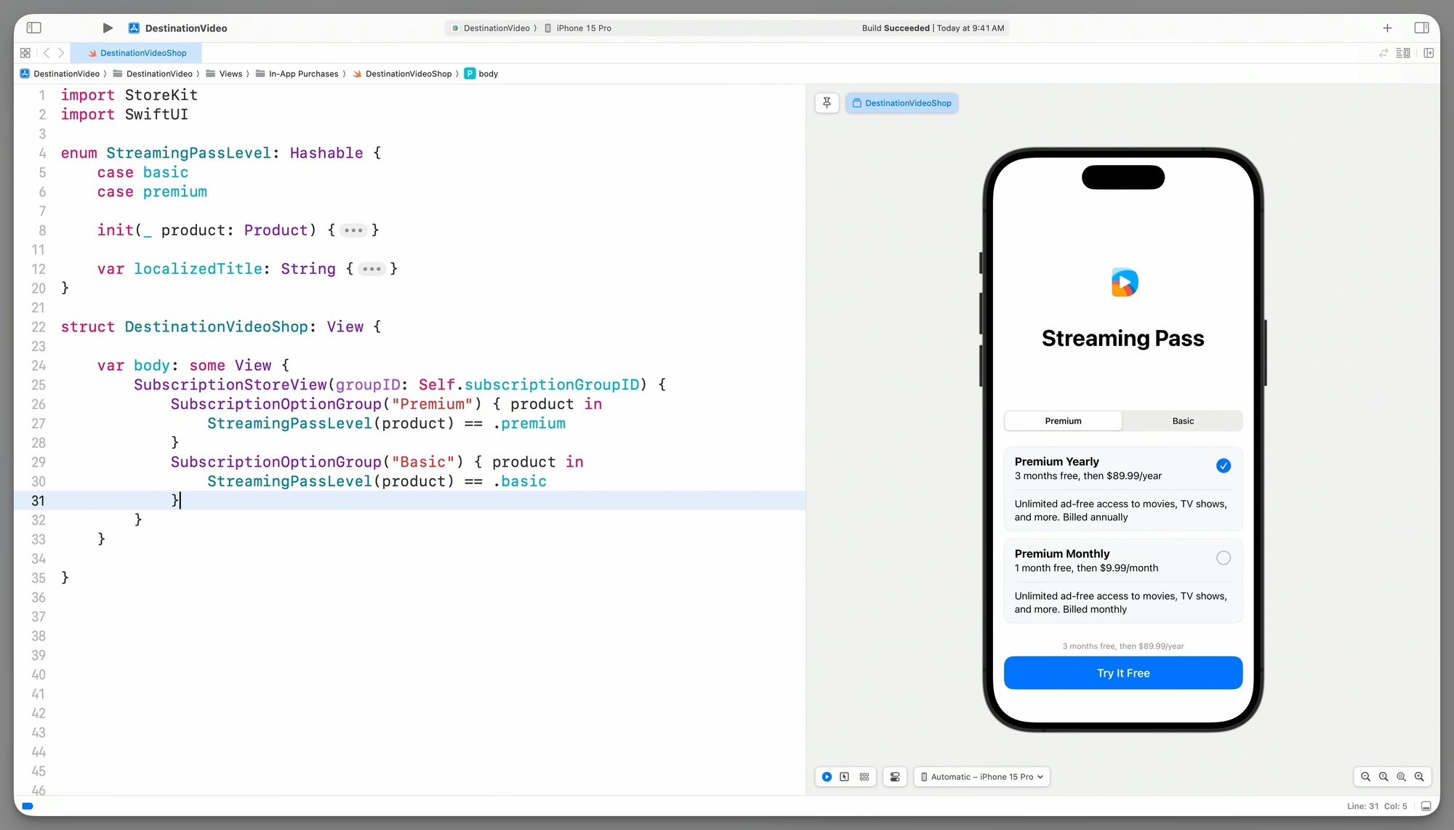Screen dimensions: 1454x830
Task: Click the DestinationVideoShop preview button
Action: (901, 103)
